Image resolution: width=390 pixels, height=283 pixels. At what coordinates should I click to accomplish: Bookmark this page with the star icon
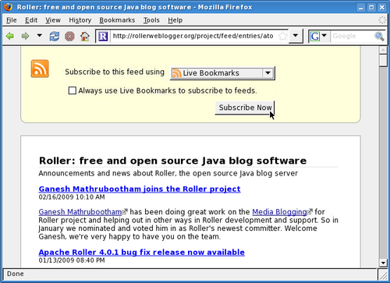click(x=283, y=36)
